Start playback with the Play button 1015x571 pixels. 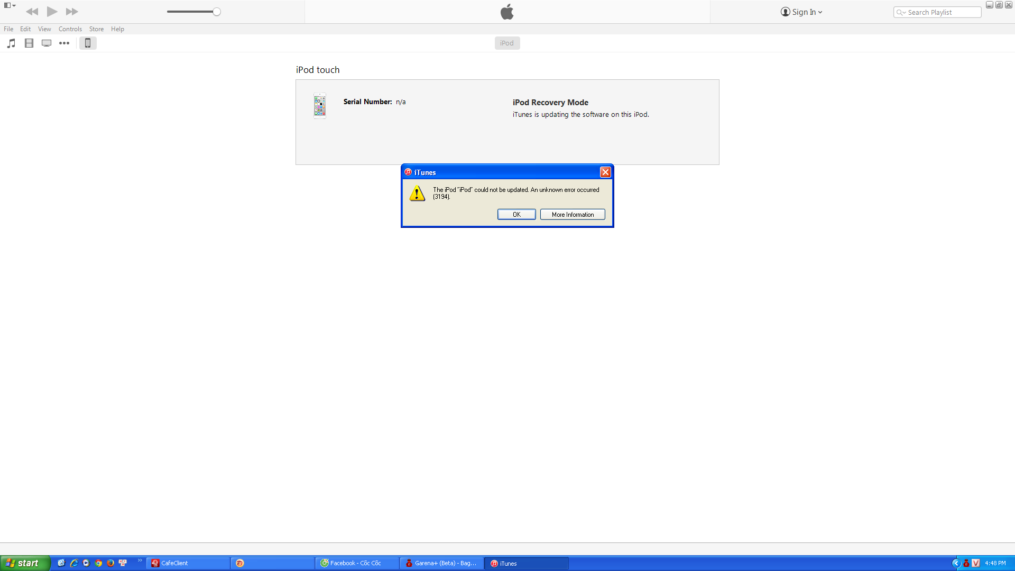tap(52, 12)
